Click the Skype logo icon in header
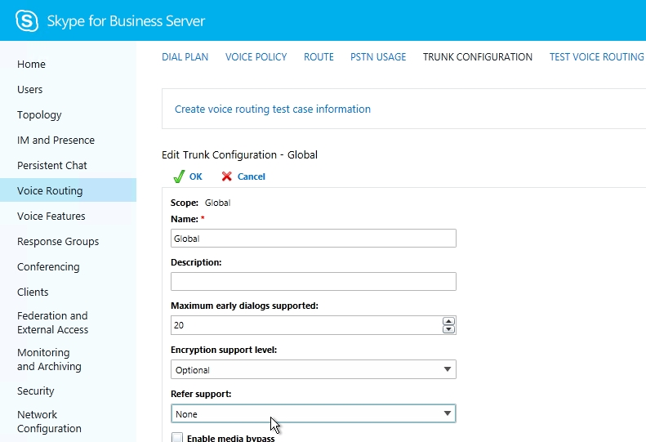Screen dimensions: 646x442 (x=27, y=20)
